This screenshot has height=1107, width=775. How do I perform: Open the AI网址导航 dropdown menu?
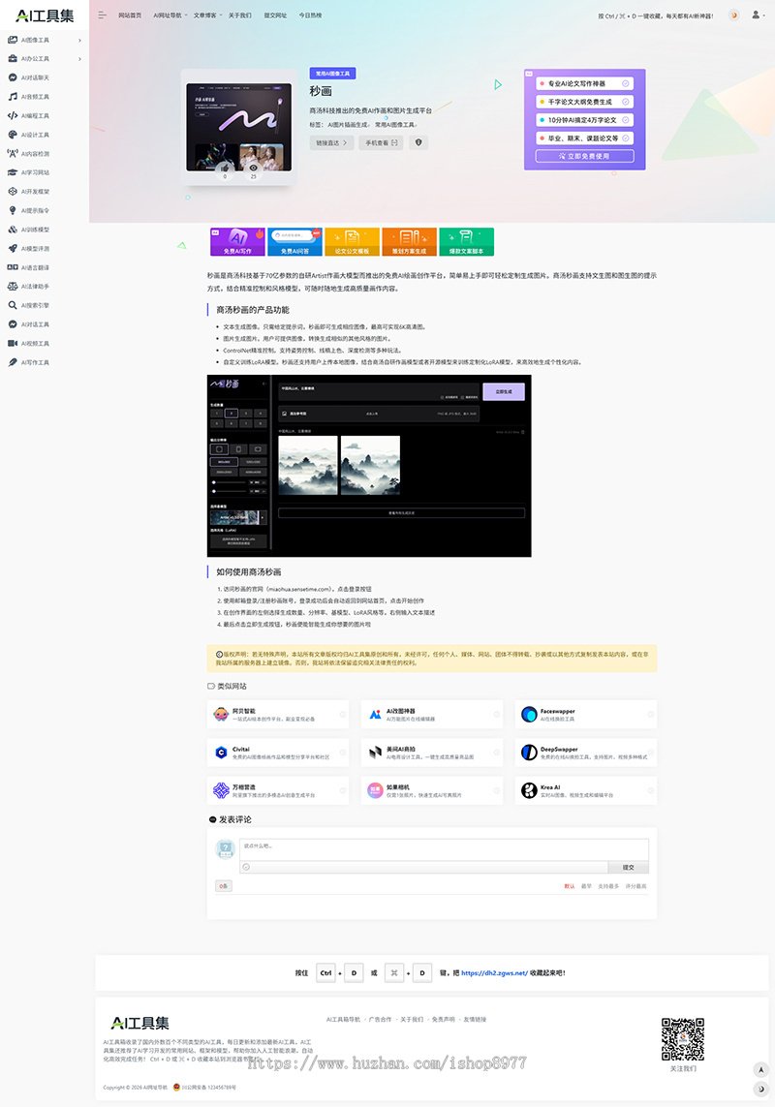[x=170, y=15]
